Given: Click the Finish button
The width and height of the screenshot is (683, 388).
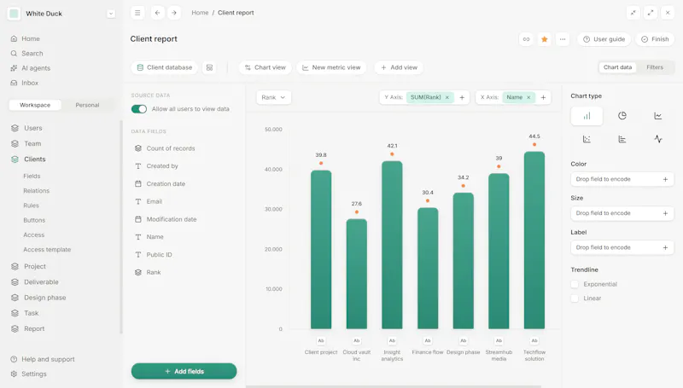Looking at the screenshot, I should (x=655, y=39).
